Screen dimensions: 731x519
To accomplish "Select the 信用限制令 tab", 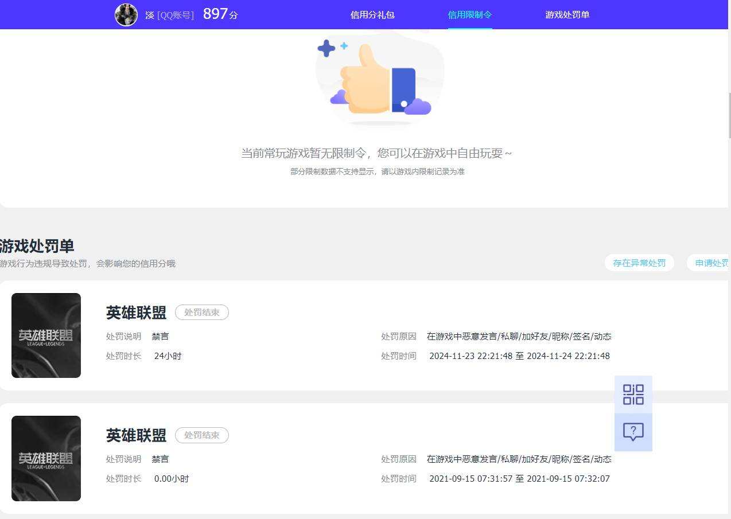I will 470,15.
